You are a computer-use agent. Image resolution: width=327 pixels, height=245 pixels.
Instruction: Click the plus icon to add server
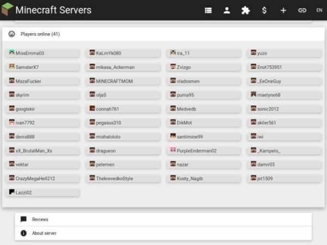click(283, 10)
